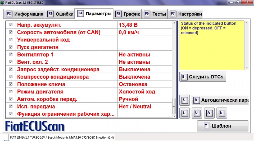Click the down arrow of the yellow description panel

pos(247,68)
